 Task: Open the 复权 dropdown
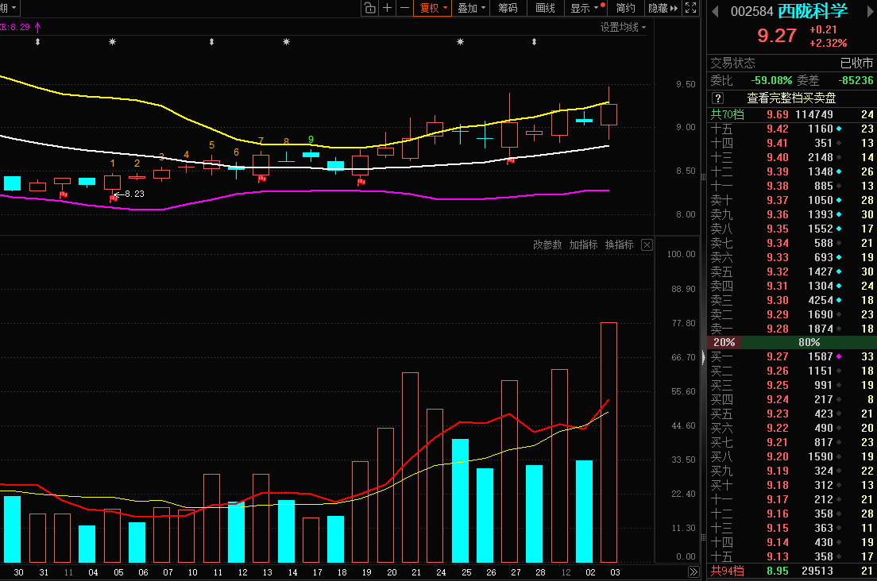coord(432,8)
